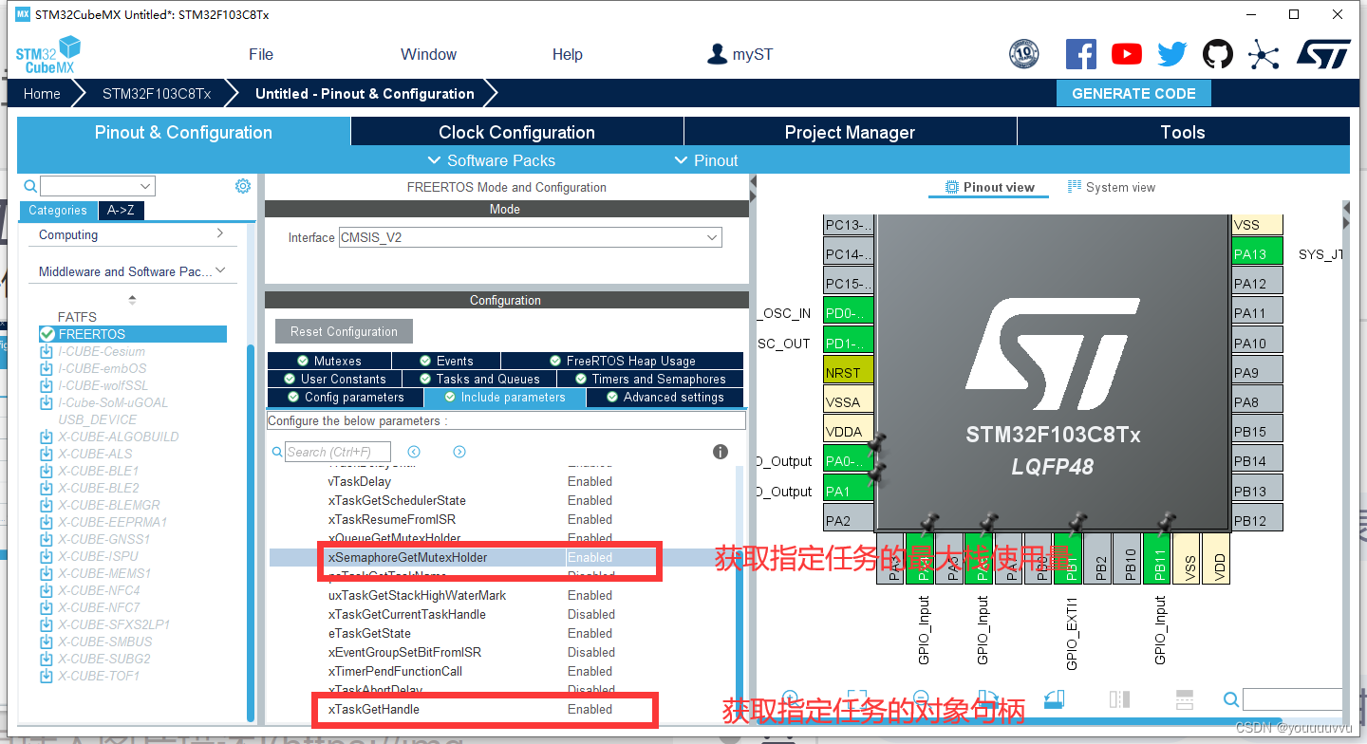Screen dimensions: 1367x744
Task: Expand the Computing category
Action: [x=131, y=234]
